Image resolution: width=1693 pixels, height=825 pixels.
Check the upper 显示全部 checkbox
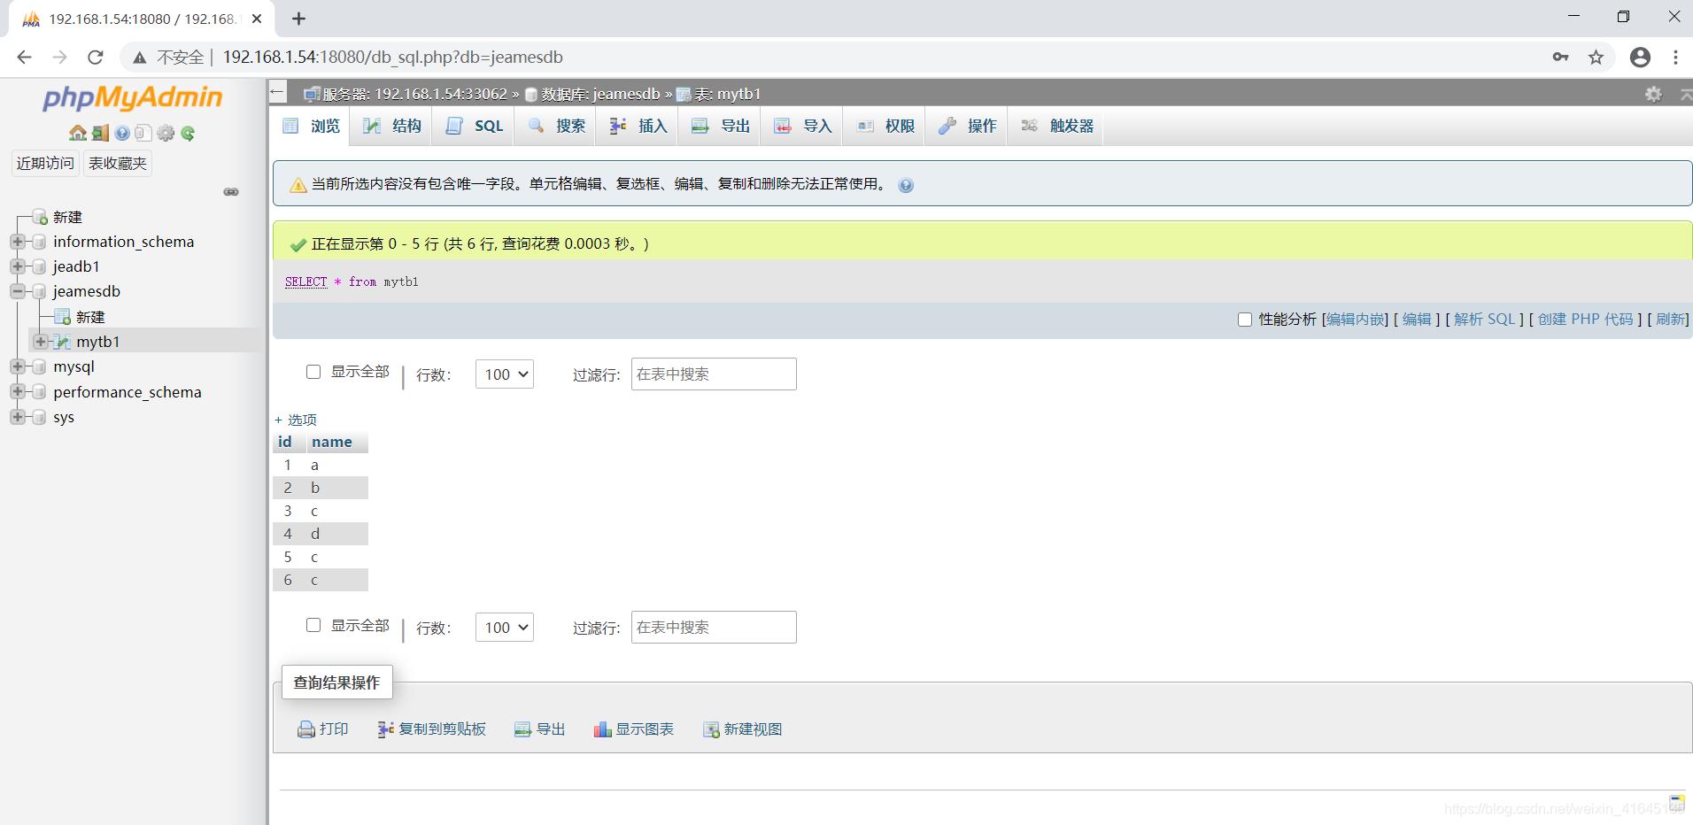313,372
